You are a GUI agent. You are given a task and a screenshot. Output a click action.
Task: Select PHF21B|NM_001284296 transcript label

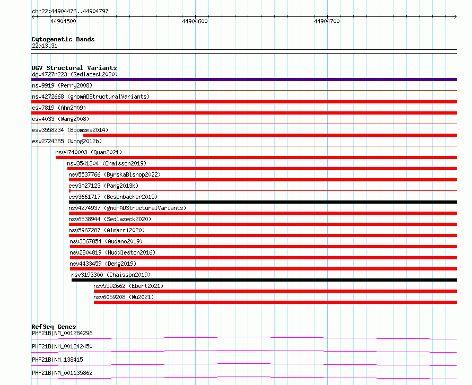coord(62,333)
